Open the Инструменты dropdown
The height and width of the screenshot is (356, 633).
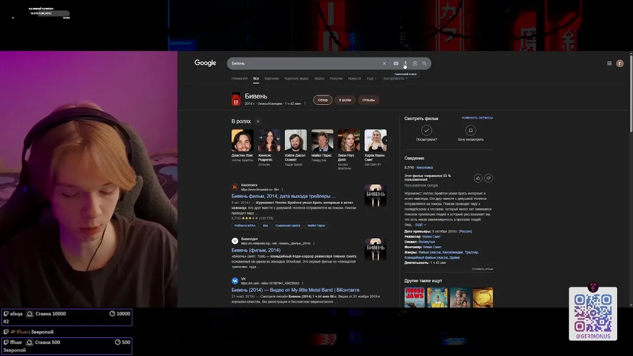395,79
